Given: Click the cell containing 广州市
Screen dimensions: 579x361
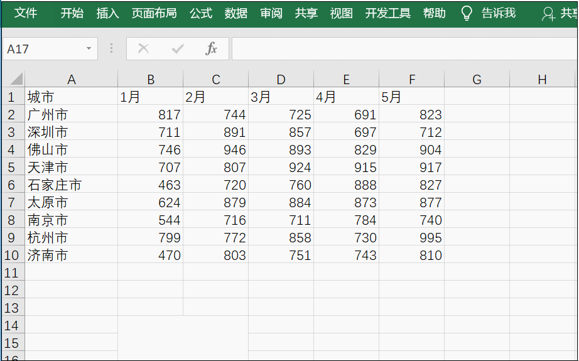Looking at the screenshot, I should [x=71, y=114].
